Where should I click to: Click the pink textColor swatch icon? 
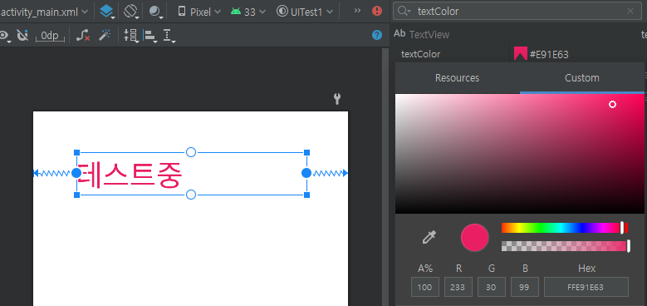tap(520, 54)
